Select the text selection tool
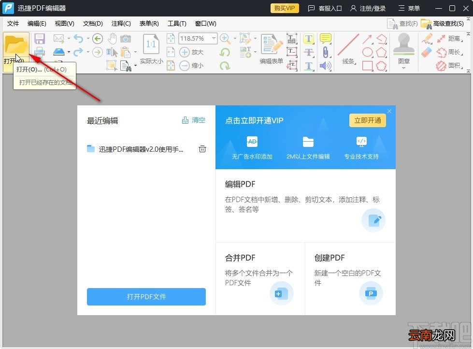This screenshot has width=473, height=349. [112, 52]
